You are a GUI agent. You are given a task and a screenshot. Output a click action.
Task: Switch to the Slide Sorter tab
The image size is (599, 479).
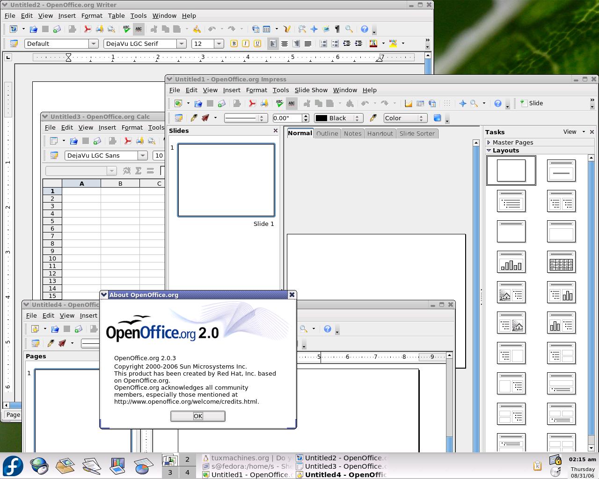point(417,133)
